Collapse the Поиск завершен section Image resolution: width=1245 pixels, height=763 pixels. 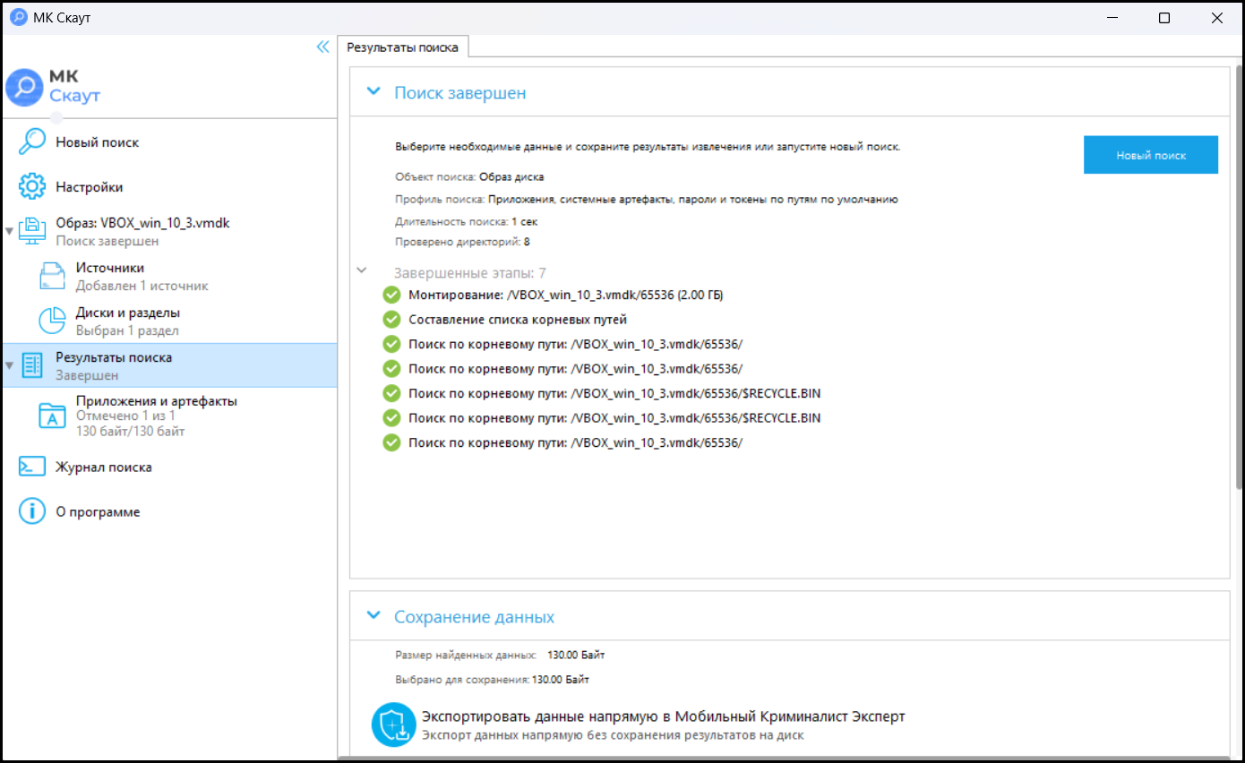click(x=373, y=91)
